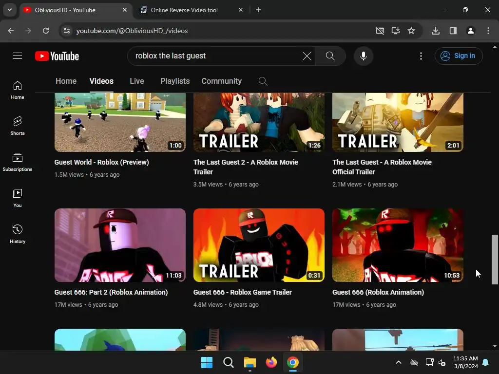The height and width of the screenshot is (374, 499).
Task: Open The Last Guest 2 trailer thumbnail
Action: coord(259,122)
